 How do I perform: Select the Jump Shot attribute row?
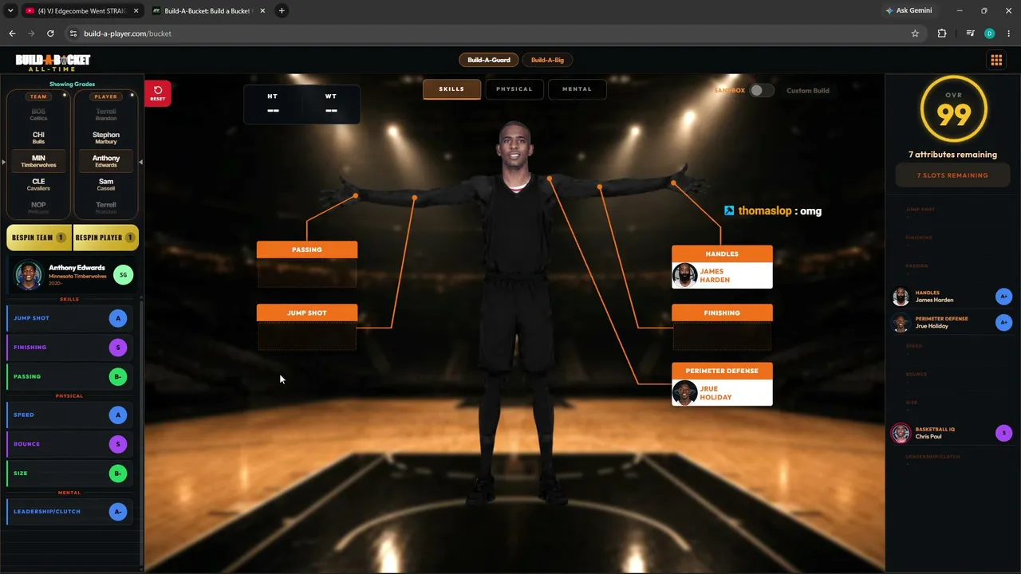pos(71,318)
